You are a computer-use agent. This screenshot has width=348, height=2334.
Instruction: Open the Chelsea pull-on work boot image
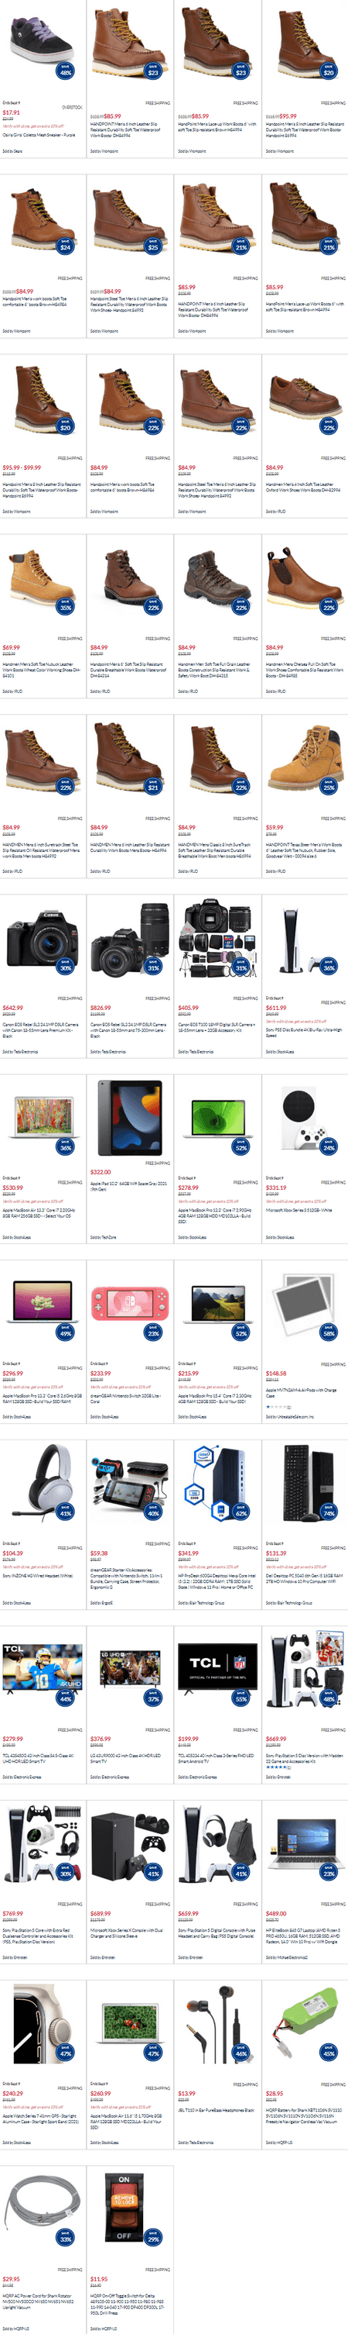click(x=303, y=579)
